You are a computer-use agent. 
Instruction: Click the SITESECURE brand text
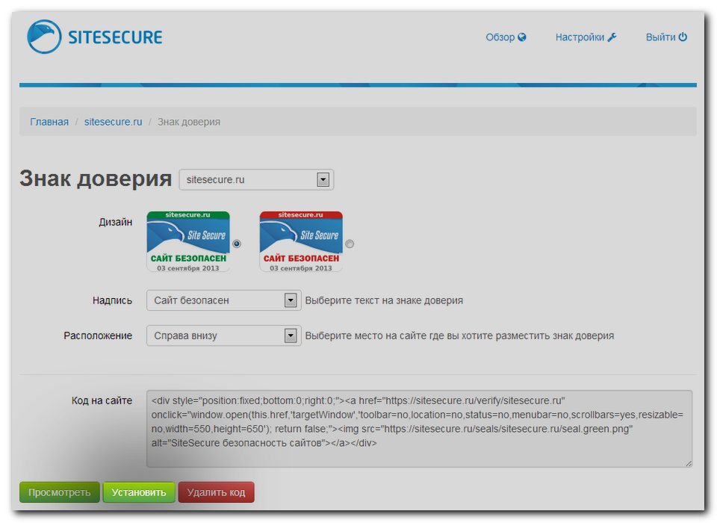(115, 37)
